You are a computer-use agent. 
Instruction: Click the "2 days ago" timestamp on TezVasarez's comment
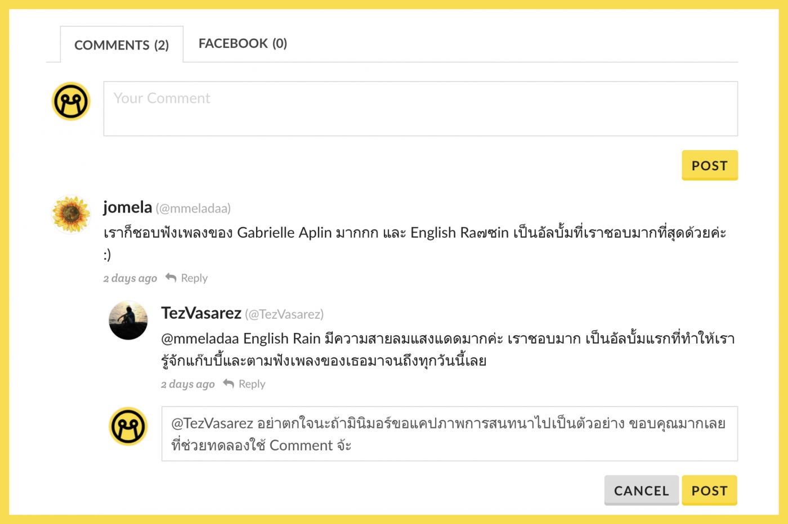[187, 384]
